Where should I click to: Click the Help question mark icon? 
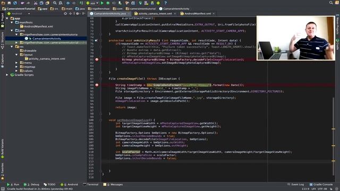pyautogui.click(x=165, y=3)
